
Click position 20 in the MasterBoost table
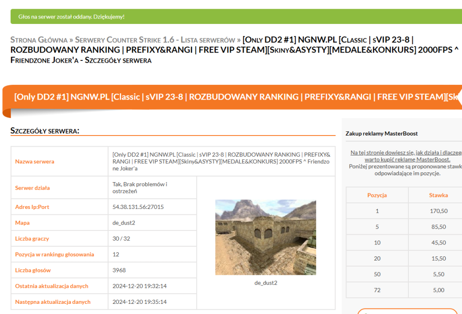tap(377, 259)
